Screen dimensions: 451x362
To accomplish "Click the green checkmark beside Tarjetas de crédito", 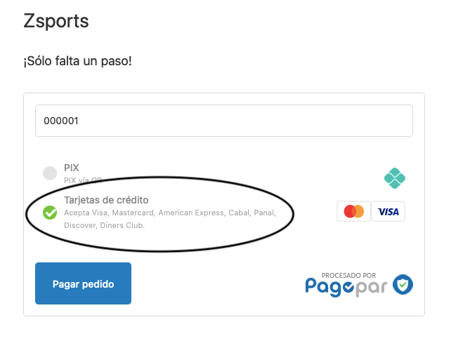I will tap(50, 213).
